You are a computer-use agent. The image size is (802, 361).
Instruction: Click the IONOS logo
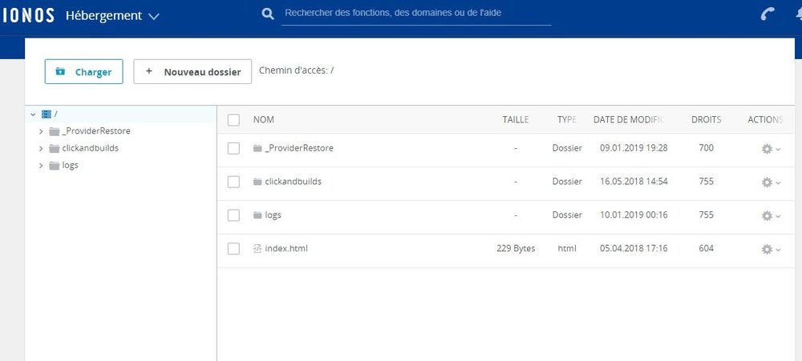pos(27,15)
